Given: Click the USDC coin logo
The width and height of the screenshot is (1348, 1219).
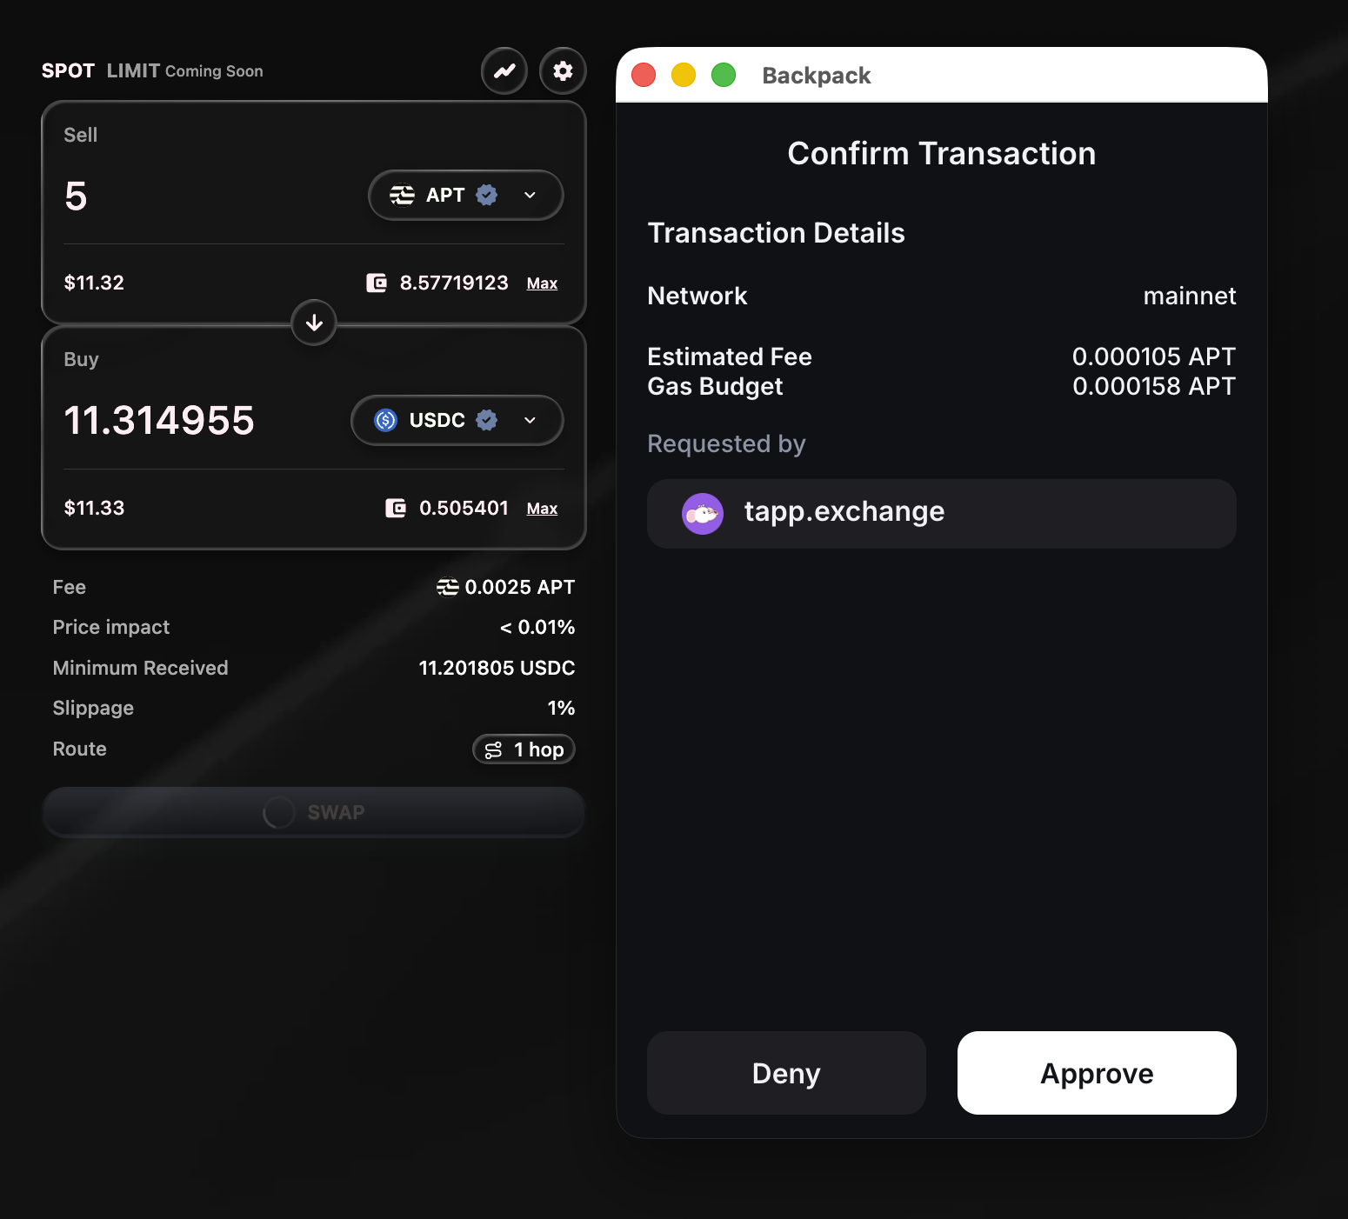Looking at the screenshot, I should tap(385, 420).
